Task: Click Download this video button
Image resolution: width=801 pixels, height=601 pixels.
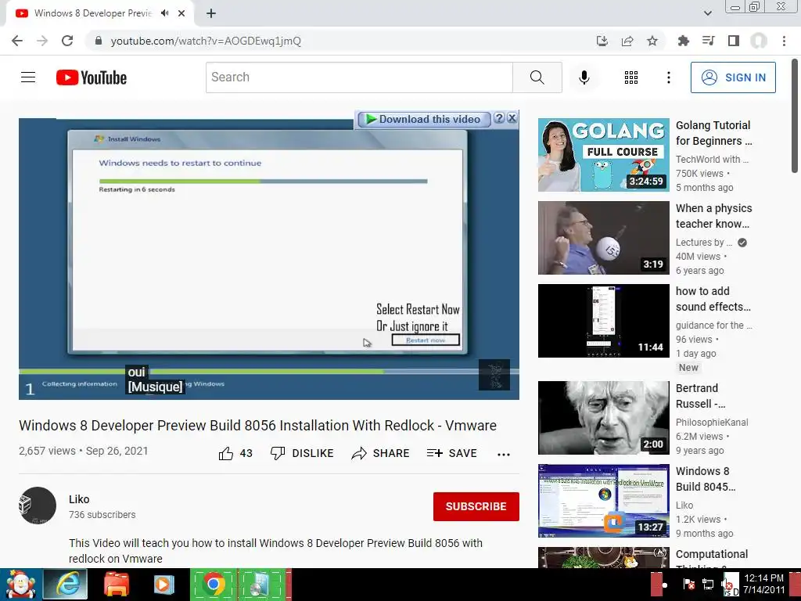Action: (423, 119)
